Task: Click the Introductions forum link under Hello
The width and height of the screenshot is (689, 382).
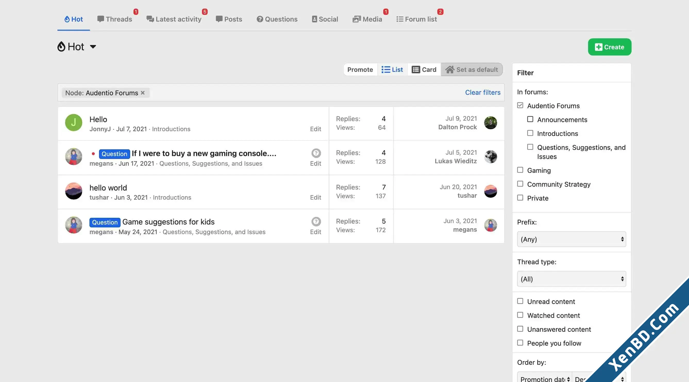Action: point(171,129)
